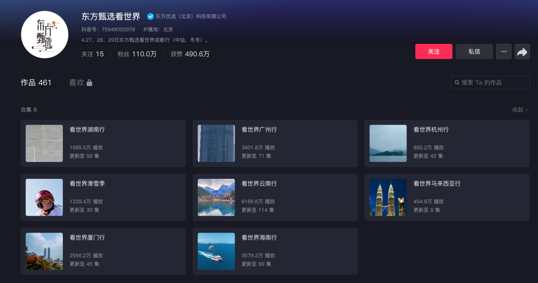Click the 看世界马来西亚行 title
This screenshot has height=283, width=538.
click(437, 183)
